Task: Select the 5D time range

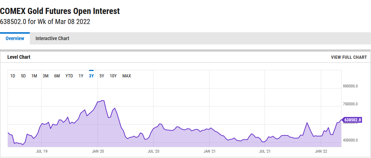Action: click(x=23, y=76)
